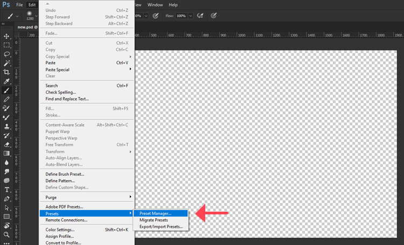The height and width of the screenshot is (245, 404).
Task: Expand the Purge submenu
Action: pyautogui.click(x=86, y=197)
